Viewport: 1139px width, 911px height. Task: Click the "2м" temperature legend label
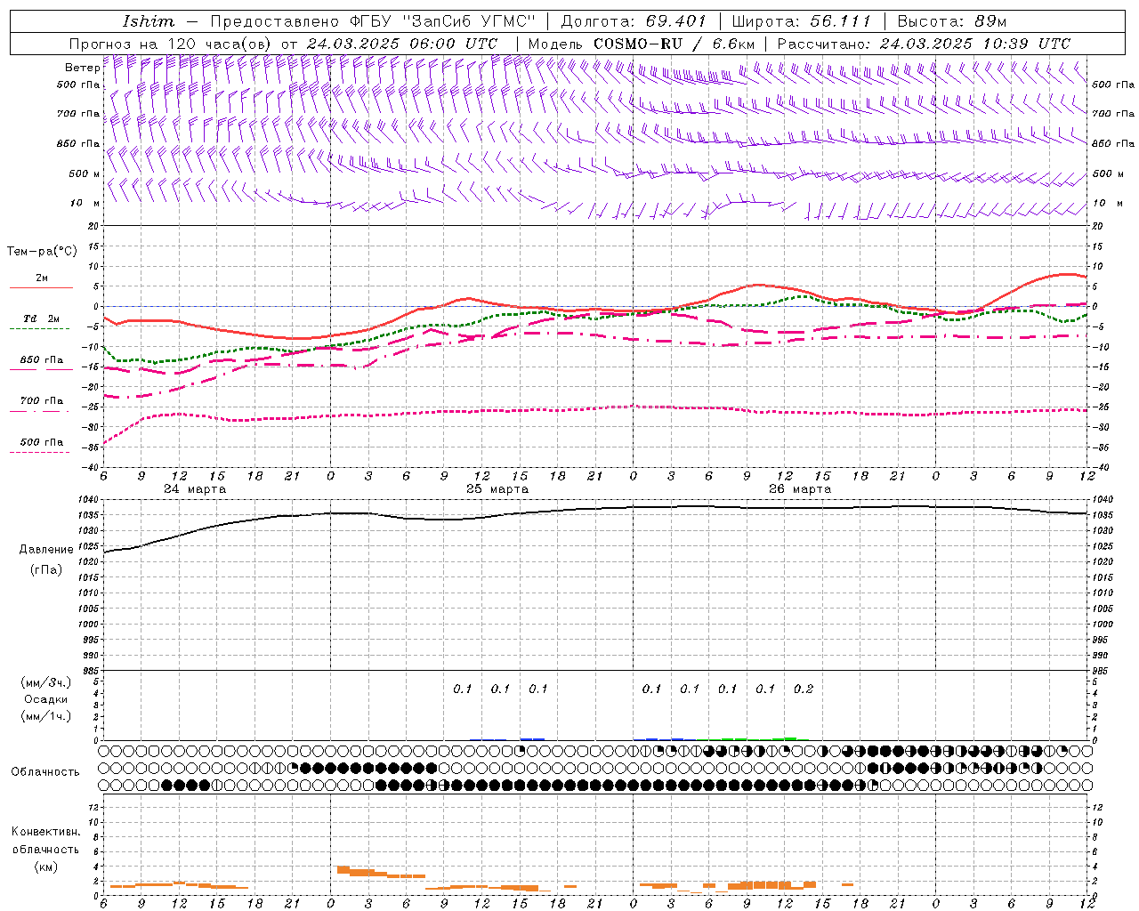point(42,278)
